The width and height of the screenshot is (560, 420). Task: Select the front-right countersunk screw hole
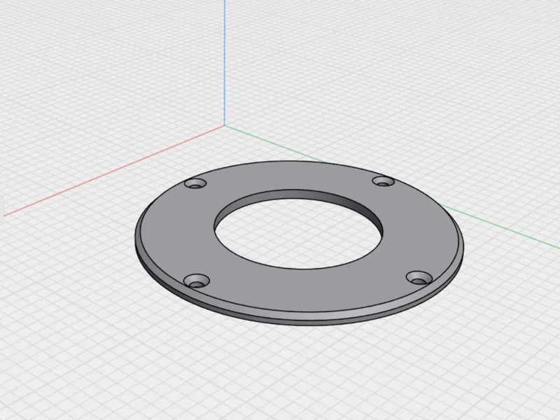pyautogui.click(x=419, y=277)
